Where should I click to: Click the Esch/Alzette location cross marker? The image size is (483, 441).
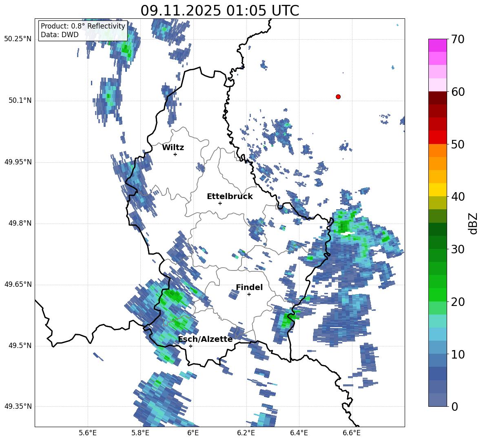tap(191, 346)
